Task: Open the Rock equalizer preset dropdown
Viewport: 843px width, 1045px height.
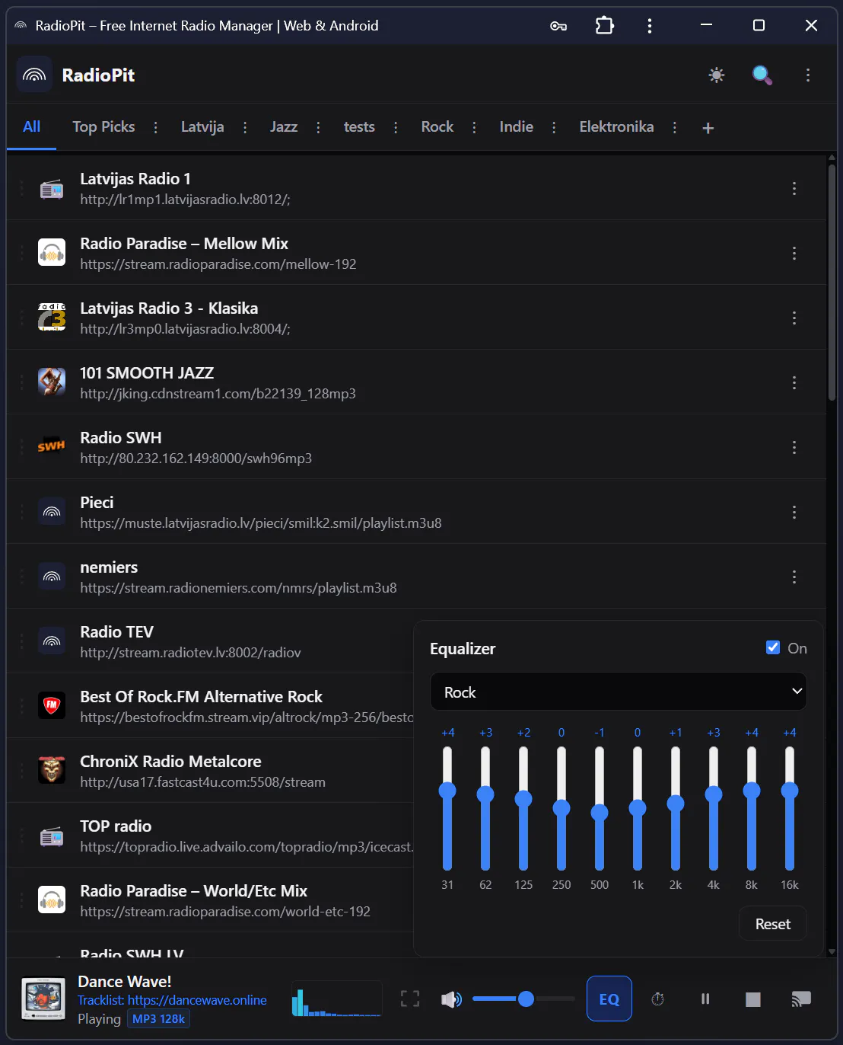Action: click(x=618, y=692)
